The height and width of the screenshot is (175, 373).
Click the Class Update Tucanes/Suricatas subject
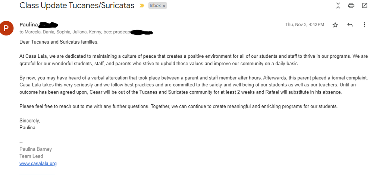coord(77,6)
